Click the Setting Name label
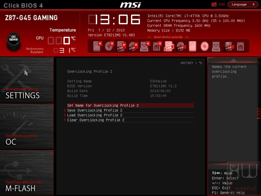Viewport: 261px width, 196px height. click(79, 81)
